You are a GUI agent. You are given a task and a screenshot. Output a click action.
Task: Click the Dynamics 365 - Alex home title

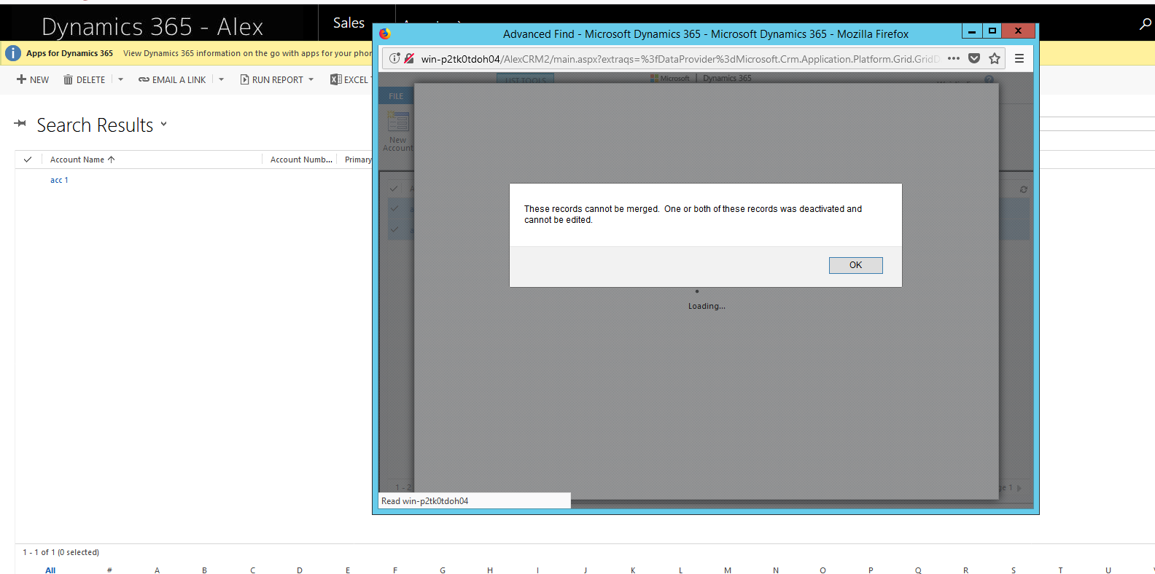[x=152, y=27]
